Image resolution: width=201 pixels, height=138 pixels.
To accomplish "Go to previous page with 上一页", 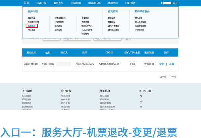I will (x=163, y=77).
